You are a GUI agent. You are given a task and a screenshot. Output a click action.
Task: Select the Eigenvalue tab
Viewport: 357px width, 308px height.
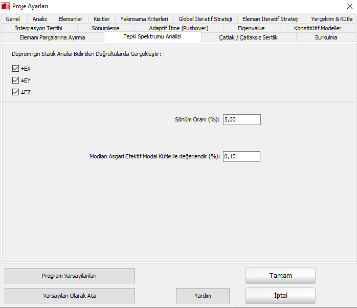251,28
